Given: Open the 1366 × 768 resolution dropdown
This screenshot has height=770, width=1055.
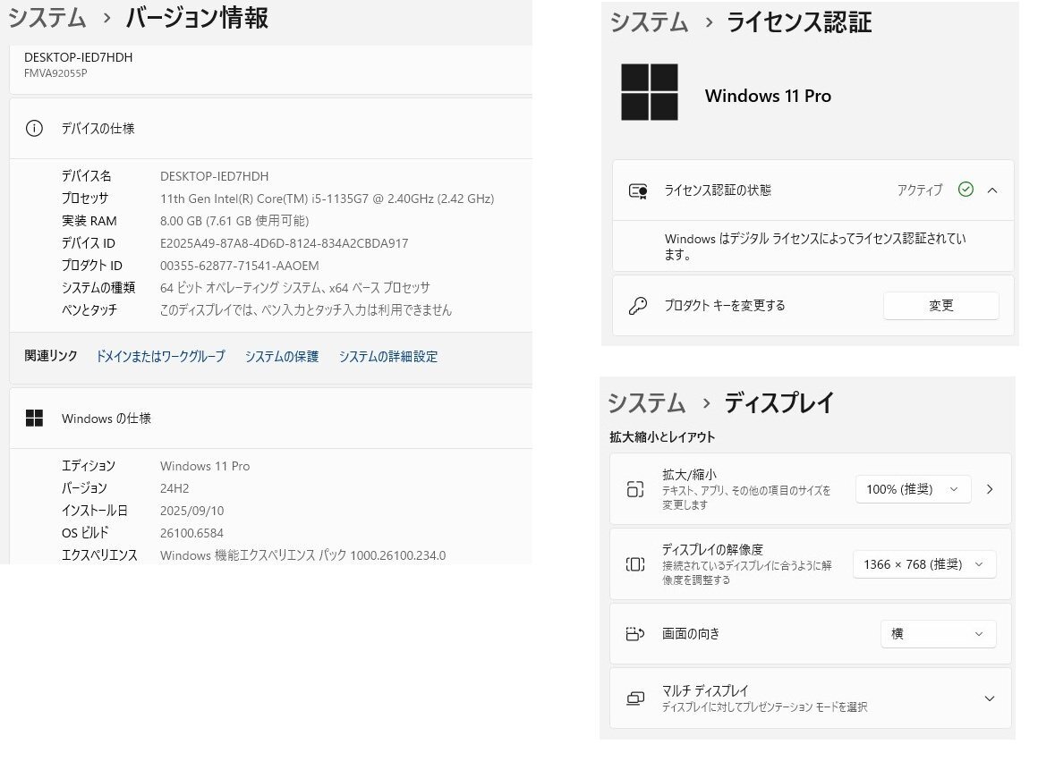Looking at the screenshot, I should 923,564.
